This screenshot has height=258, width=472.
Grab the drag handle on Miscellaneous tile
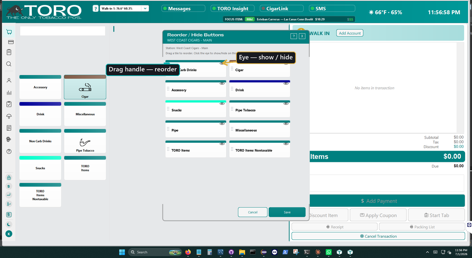[x=232, y=129]
